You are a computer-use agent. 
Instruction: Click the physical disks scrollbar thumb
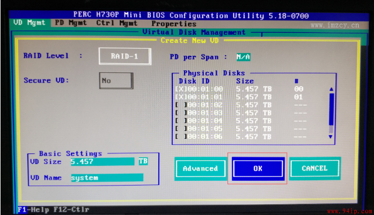(x=331, y=109)
